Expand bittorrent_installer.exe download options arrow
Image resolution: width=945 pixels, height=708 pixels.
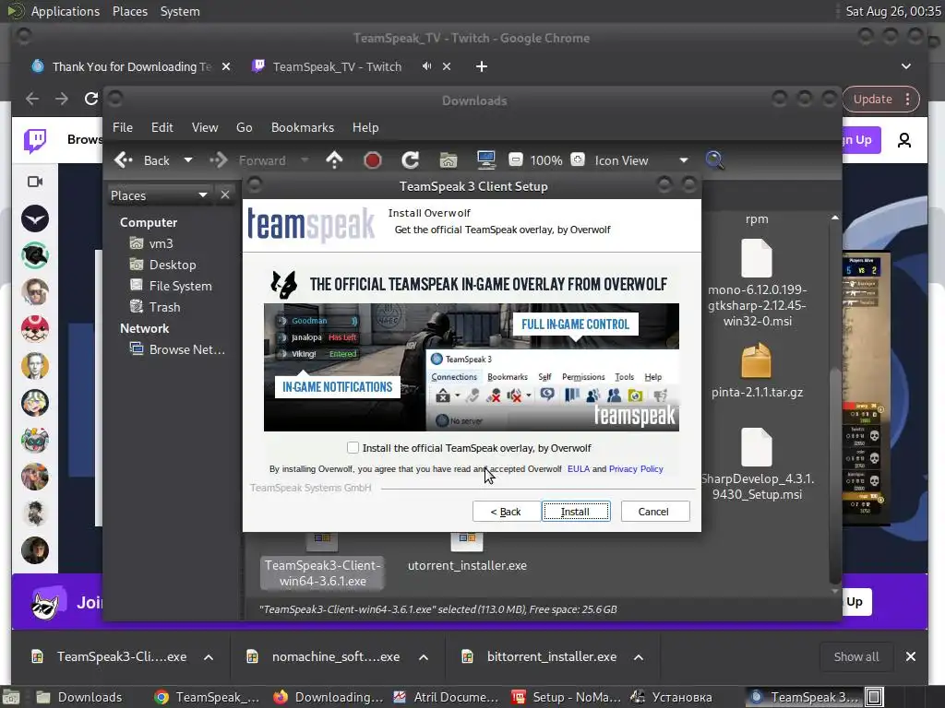click(x=639, y=656)
